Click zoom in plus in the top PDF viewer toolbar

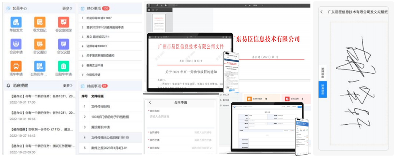tap(249, 5)
